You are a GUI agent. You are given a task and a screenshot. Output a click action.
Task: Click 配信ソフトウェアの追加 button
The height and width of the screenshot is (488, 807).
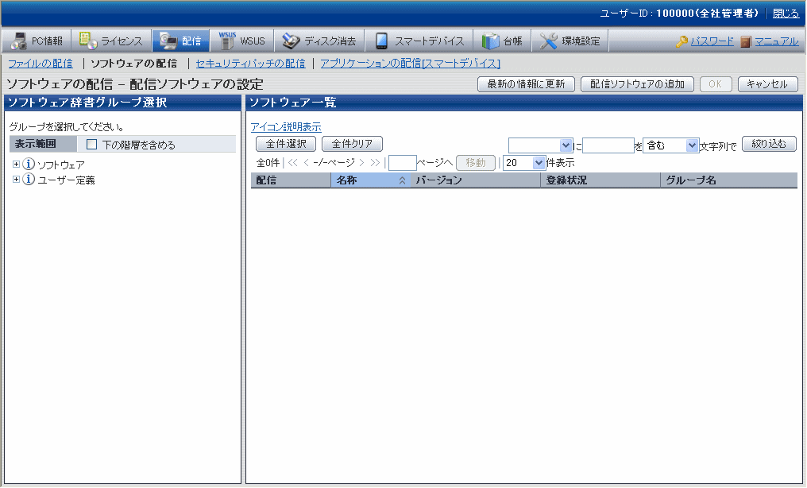(638, 84)
